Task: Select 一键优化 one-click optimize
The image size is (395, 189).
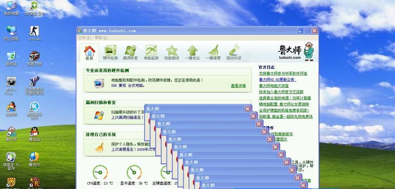Action: pos(193,53)
